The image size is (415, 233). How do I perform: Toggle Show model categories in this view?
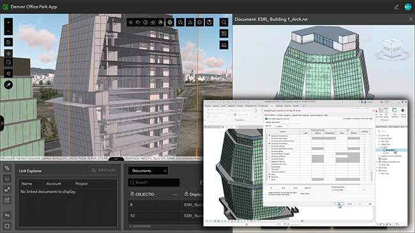pos(266,119)
